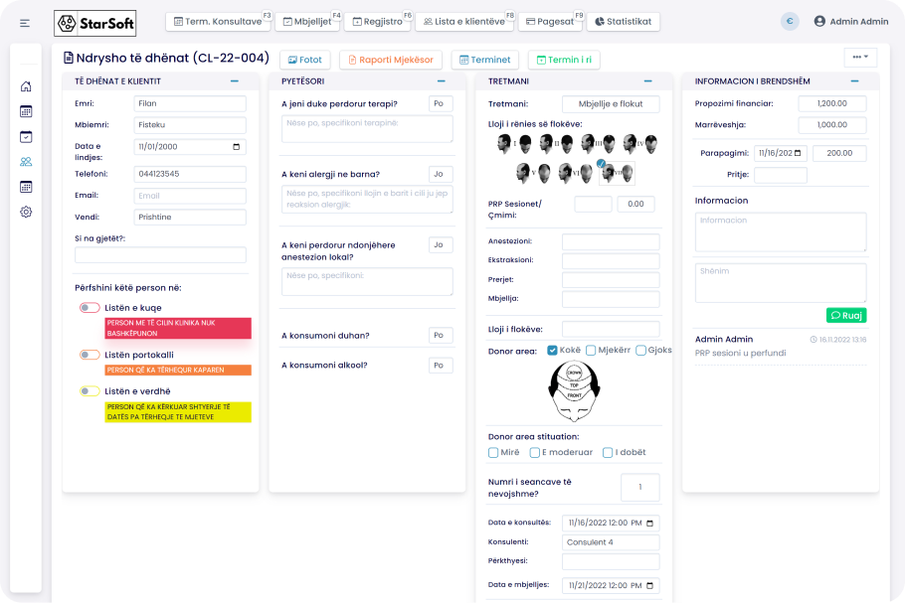Open Term. Konsultave in top menu
The width and height of the screenshot is (905, 603).
pyautogui.click(x=218, y=21)
